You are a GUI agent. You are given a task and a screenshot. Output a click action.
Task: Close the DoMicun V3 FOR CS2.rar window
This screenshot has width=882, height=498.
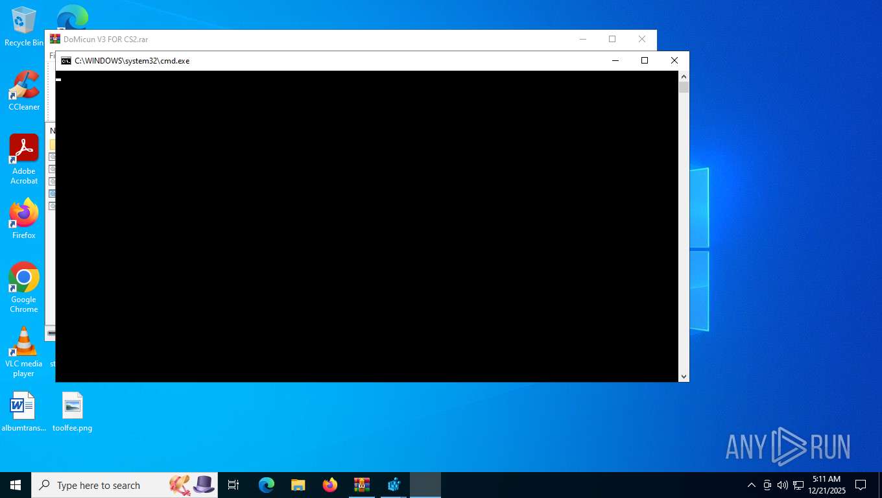pyautogui.click(x=642, y=39)
